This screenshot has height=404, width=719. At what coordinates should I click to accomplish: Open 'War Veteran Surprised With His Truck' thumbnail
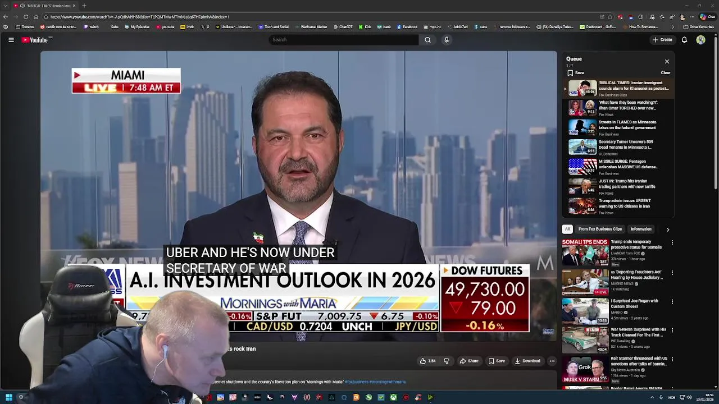pos(585,339)
